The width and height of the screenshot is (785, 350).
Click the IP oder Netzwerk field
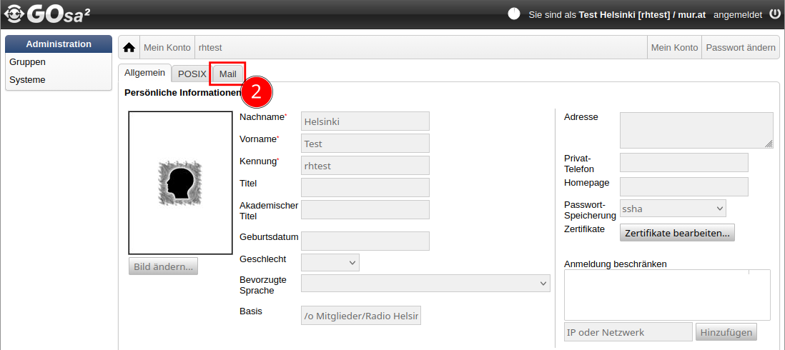tap(628, 332)
